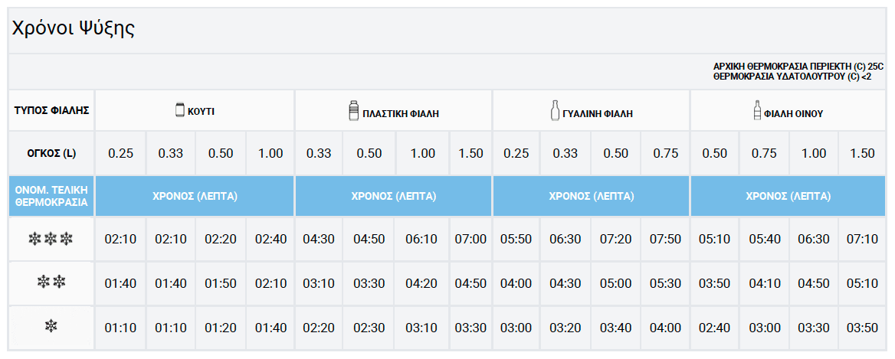The image size is (895, 359).
Task: Click the can icon beside ΚΟΥΤΙ
Action: click(180, 110)
